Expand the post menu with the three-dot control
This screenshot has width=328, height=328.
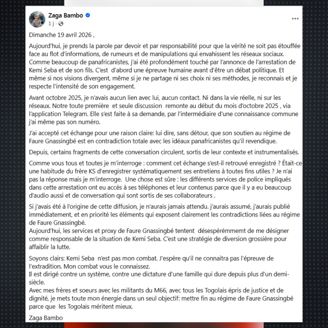[295, 19]
